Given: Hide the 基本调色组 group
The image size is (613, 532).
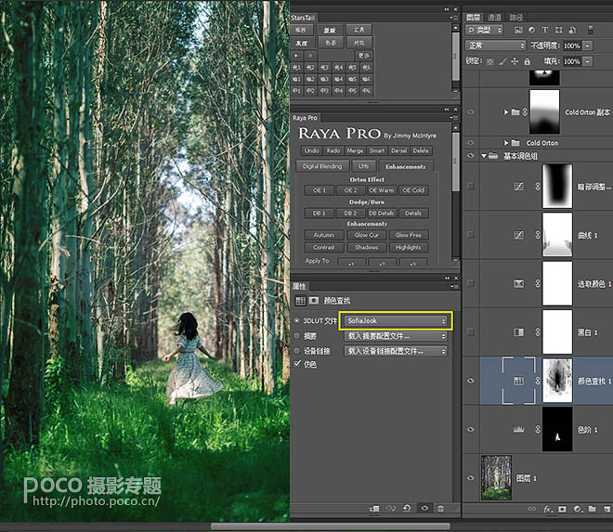Looking at the screenshot, I should [471, 156].
